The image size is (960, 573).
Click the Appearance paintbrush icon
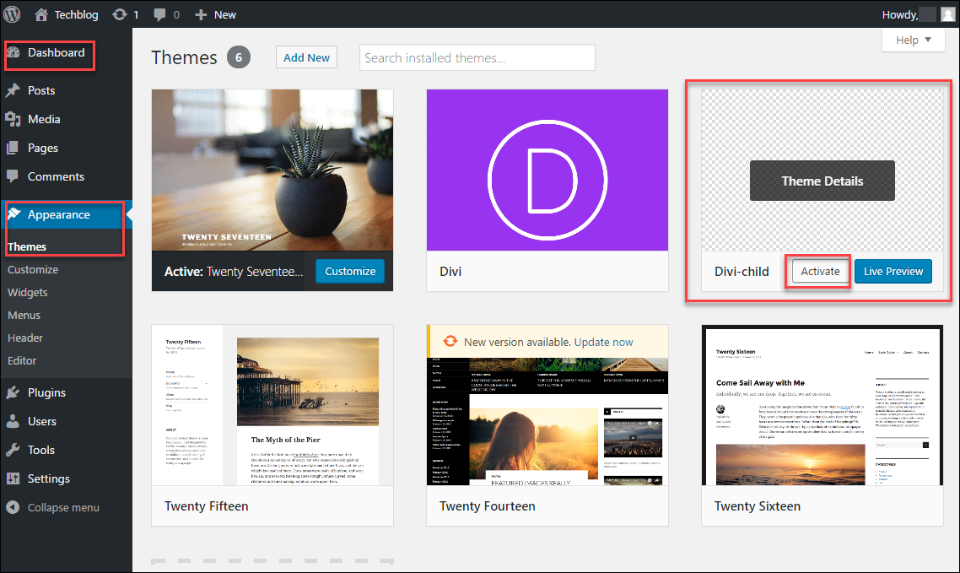tap(13, 214)
